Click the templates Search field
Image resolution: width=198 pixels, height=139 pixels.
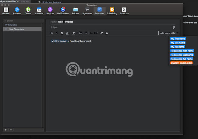tap(23, 21)
